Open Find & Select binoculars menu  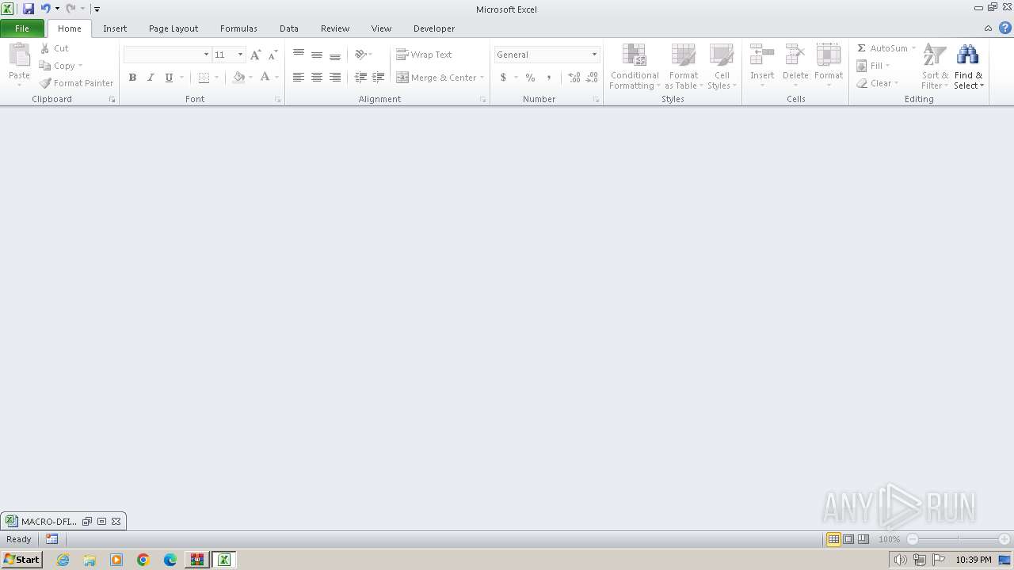click(x=968, y=66)
